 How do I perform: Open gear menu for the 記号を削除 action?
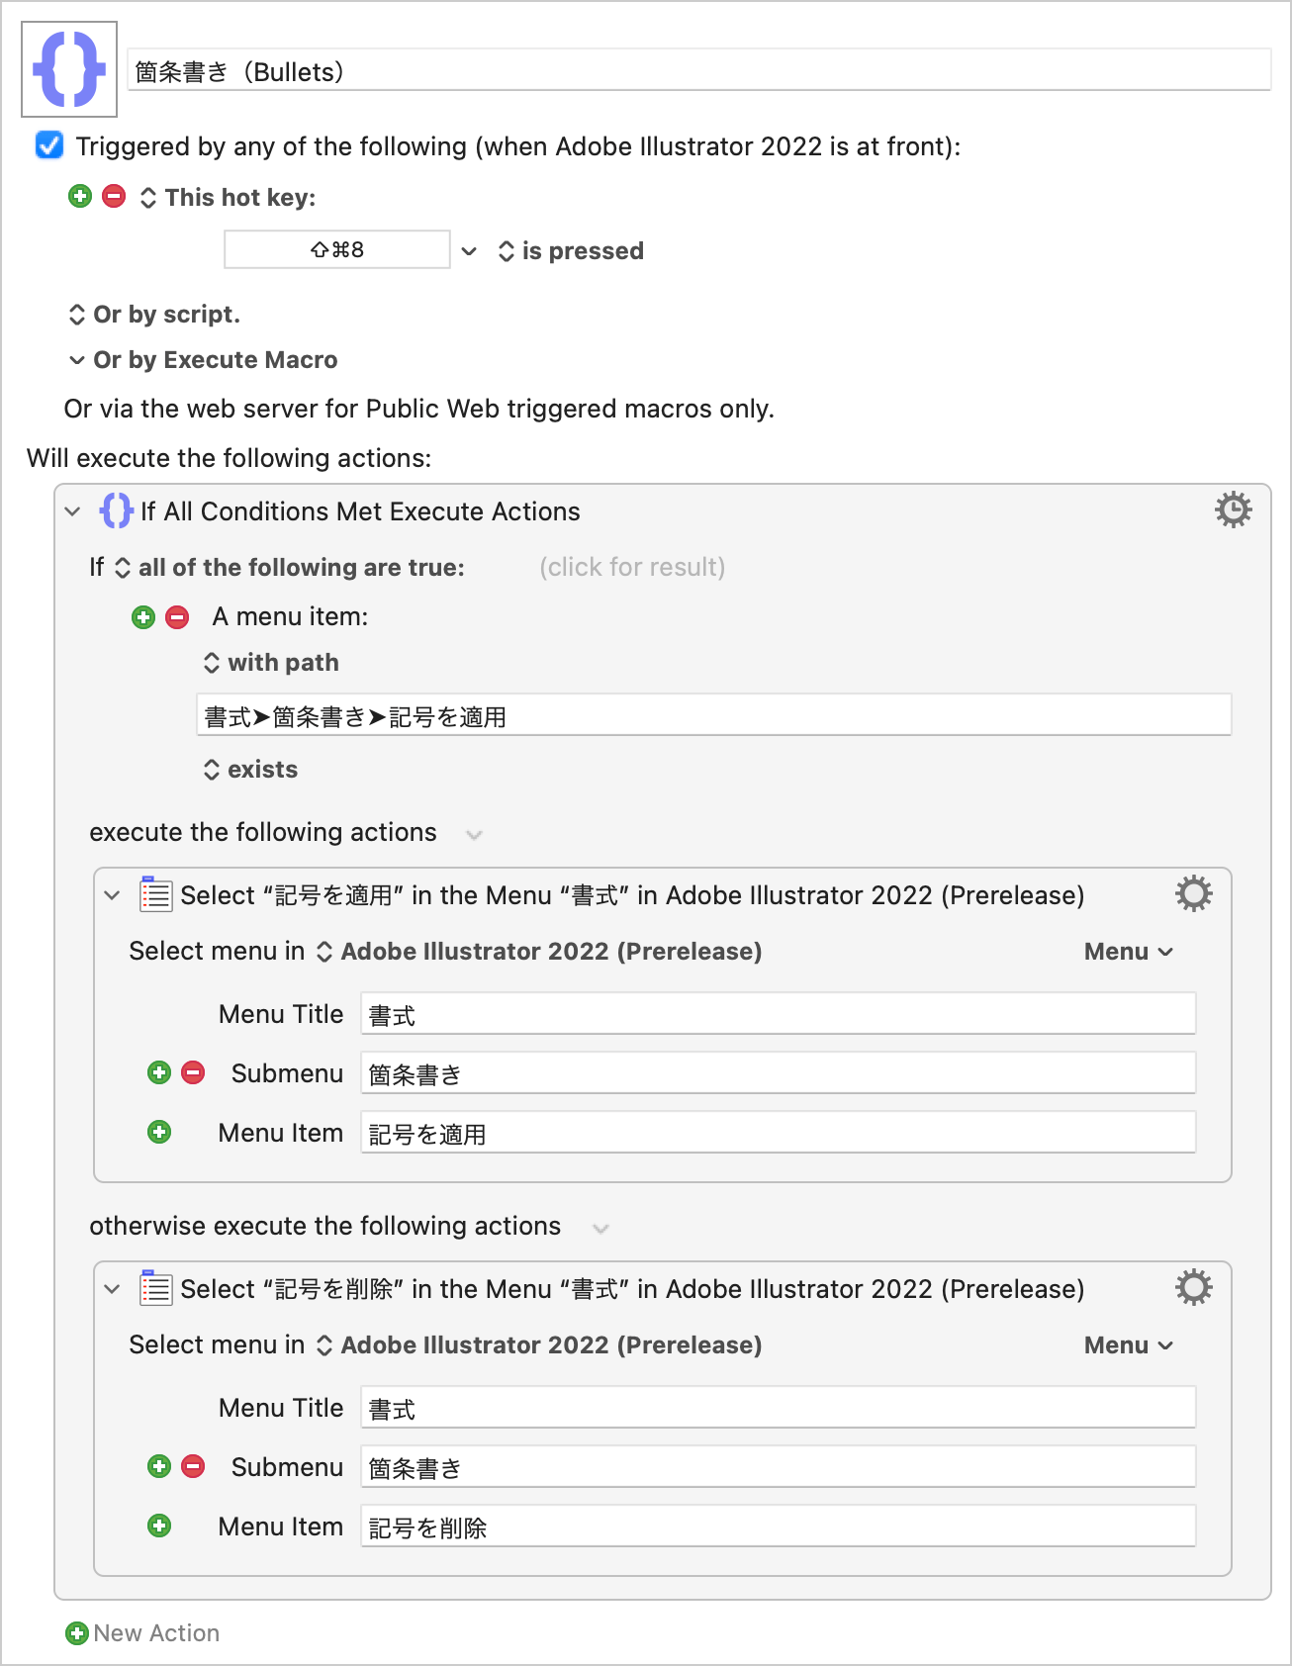pyautogui.click(x=1193, y=1288)
